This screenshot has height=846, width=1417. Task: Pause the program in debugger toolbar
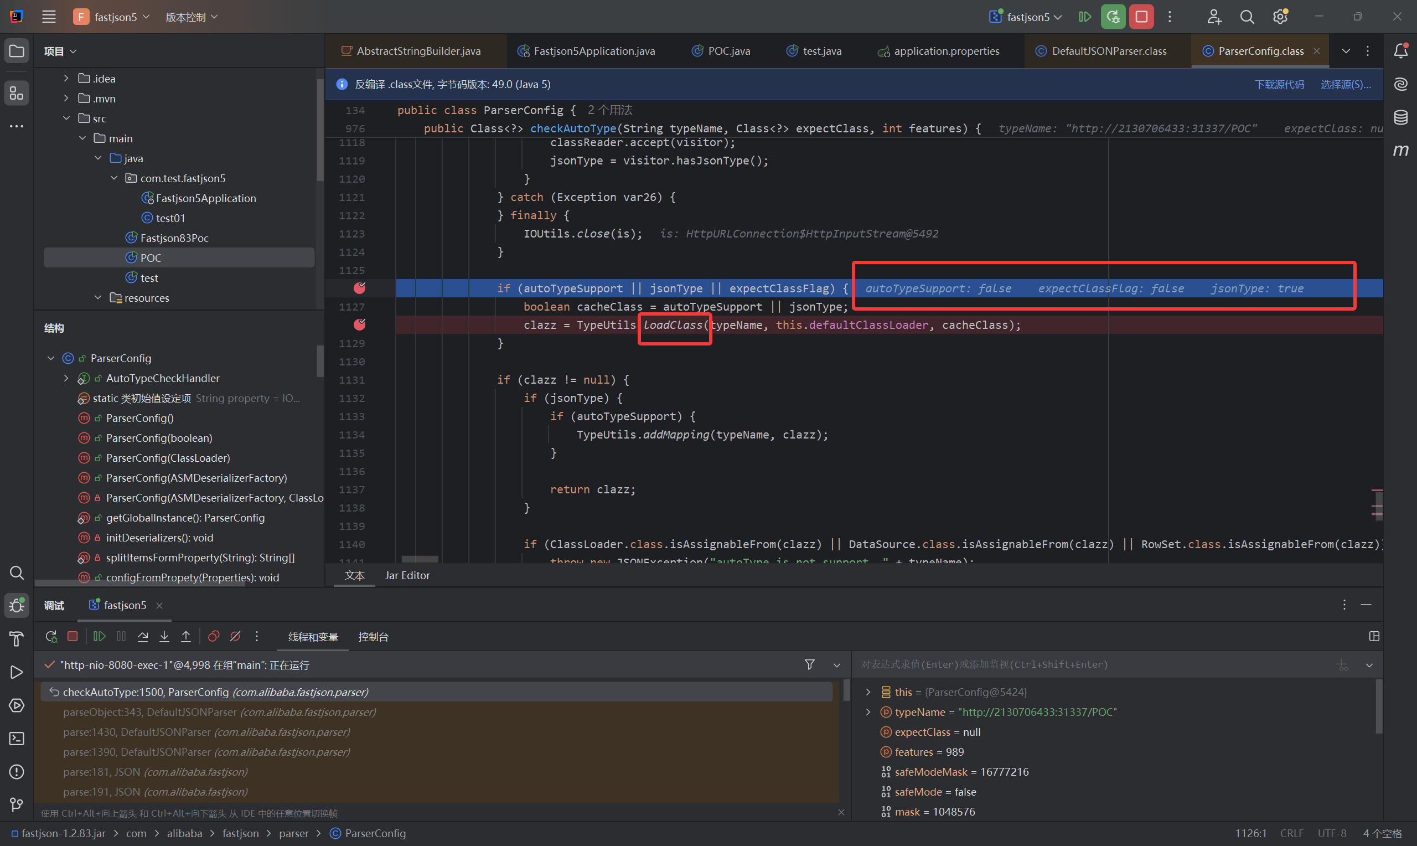tap(121, 636)
